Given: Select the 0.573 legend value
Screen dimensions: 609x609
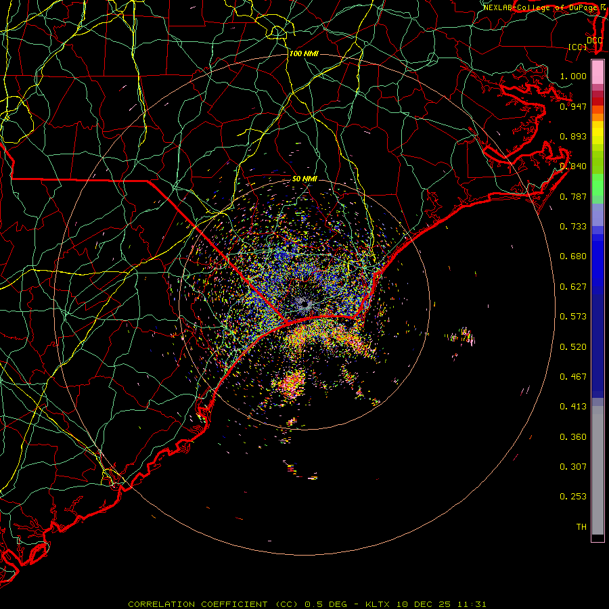Looking at the screenshot, I should [x=573, y=317].
